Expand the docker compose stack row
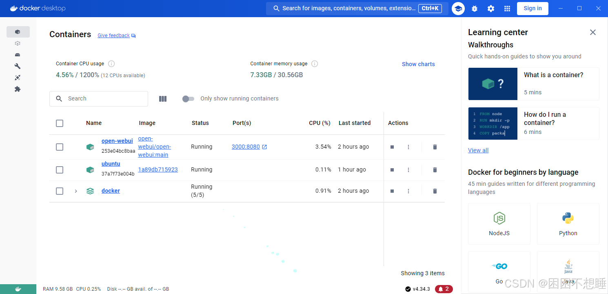 pyautogui.click(x=76, y=191)
